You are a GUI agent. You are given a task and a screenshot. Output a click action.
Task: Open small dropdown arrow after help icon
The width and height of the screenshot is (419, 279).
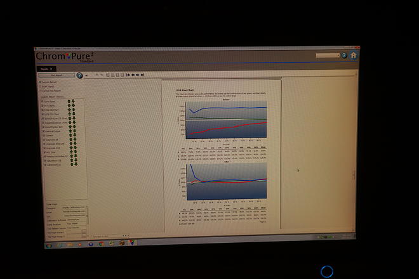86,76
